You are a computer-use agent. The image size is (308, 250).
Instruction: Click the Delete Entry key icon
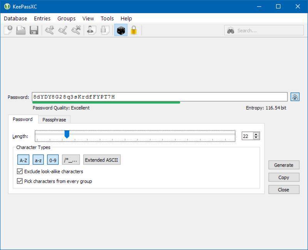pyautogui.click(x=76, y=30)
